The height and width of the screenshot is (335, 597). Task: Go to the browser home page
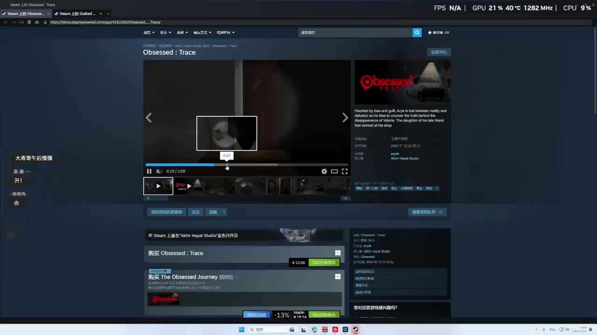tap(37, 22)
